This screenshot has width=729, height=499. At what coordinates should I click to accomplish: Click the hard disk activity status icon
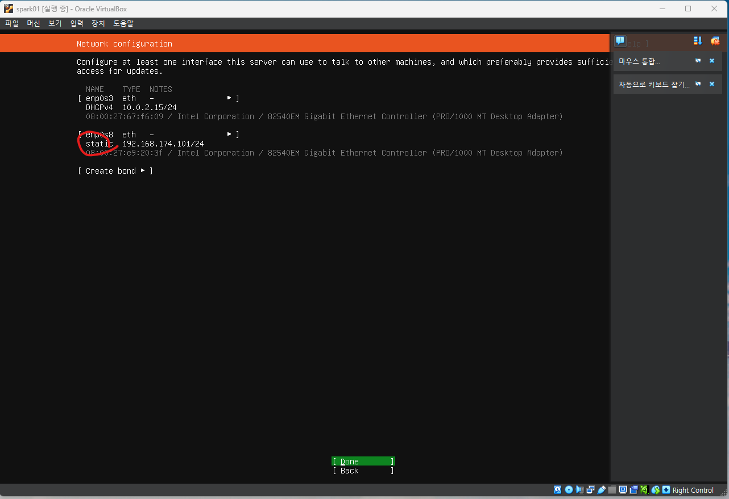coord(558,490)
